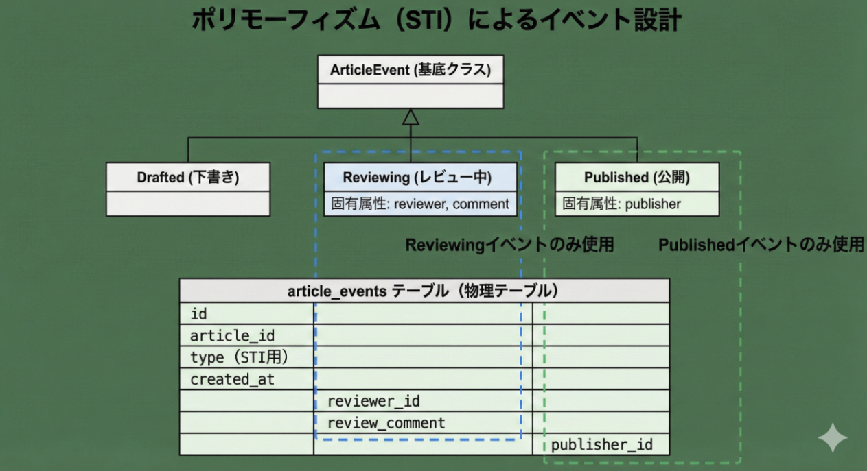Click the Published (公開) class box
Viewport: 867px width, 471px height.
[636, 177]
